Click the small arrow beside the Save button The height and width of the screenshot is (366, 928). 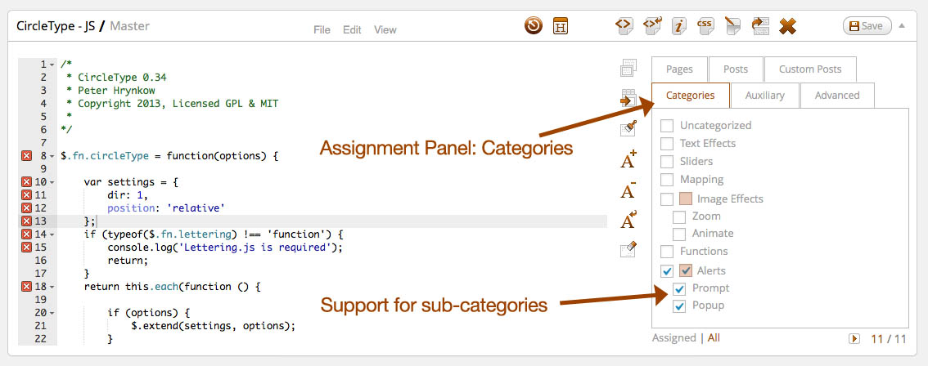(x=902, y=25)
